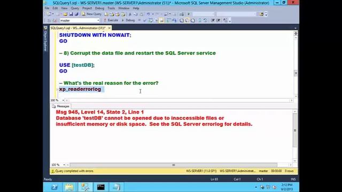Open the Debug menu
The image size is (342, 192).
[x=99, y=9]
